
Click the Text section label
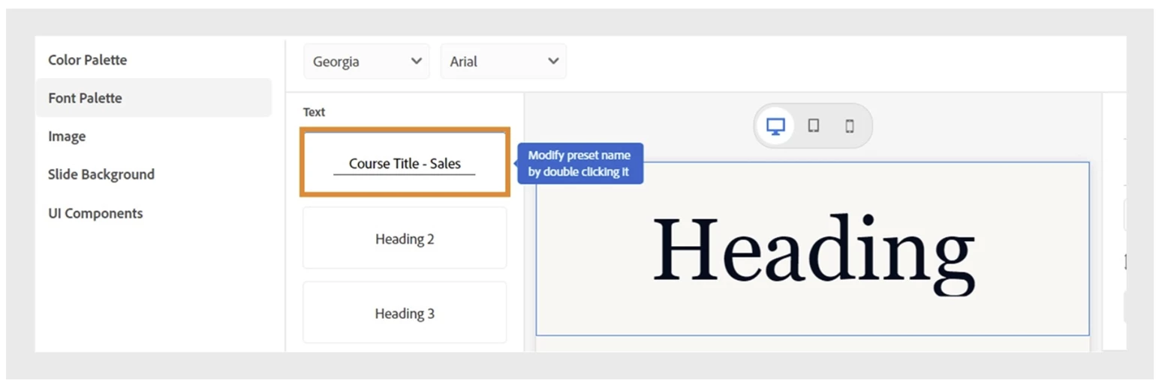pyautogui.click(x=314, y=112)
